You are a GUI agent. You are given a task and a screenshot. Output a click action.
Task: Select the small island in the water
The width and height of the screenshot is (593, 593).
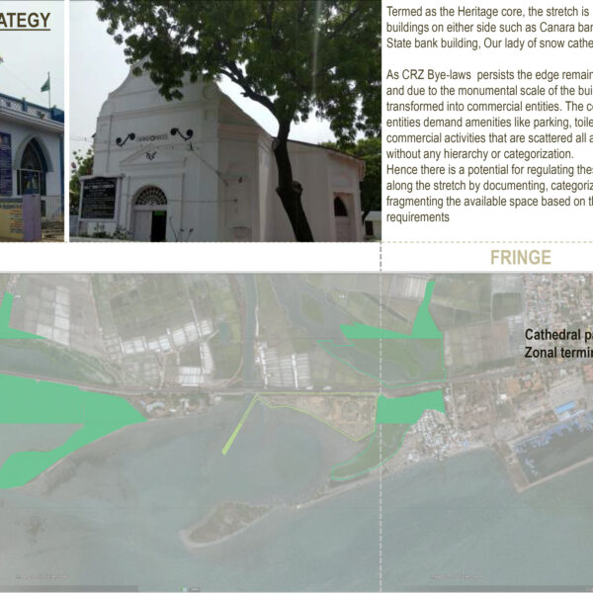225,522
